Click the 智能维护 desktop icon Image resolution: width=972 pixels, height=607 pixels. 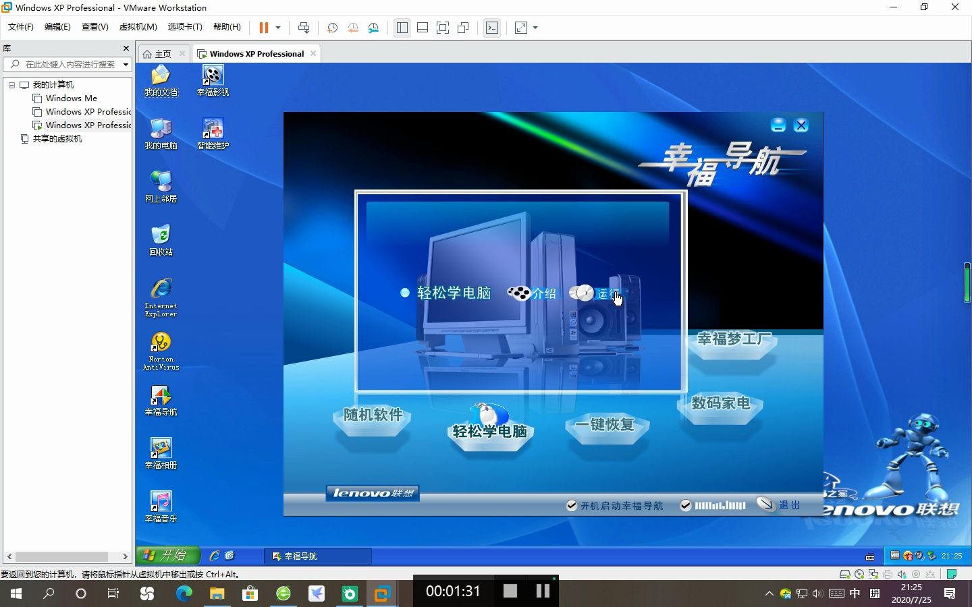coord(213,134)
